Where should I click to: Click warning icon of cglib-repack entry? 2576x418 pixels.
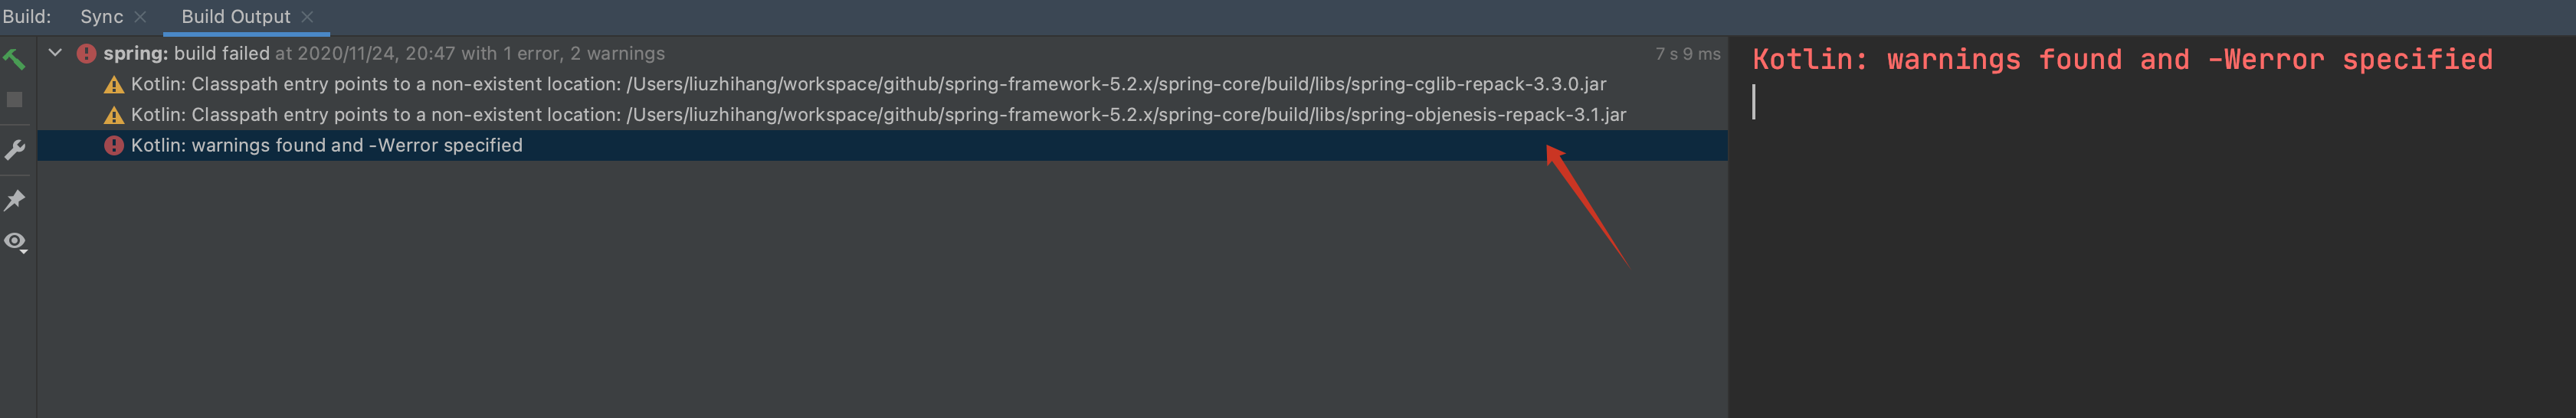tap(114, 85)
